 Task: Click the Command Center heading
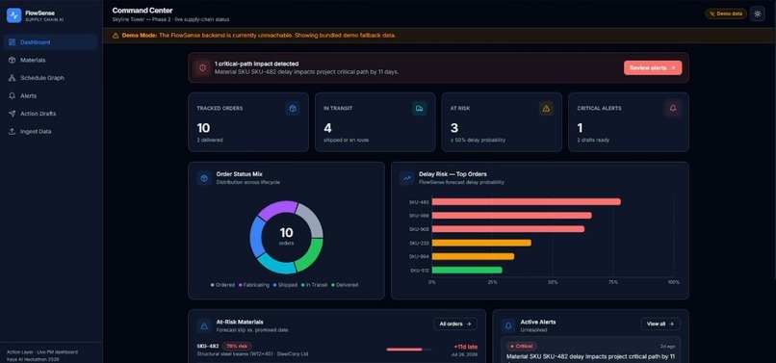pyautogui.click(x=142, y=11)
